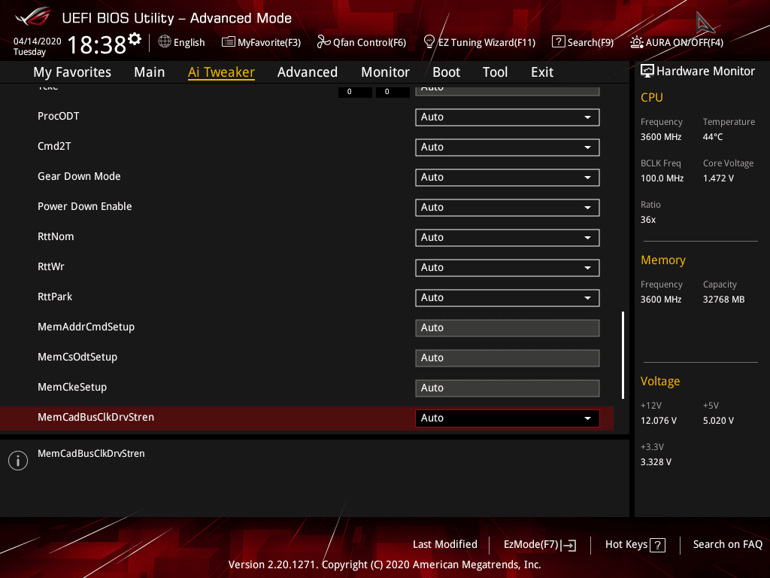Click the globe language icon
The image size is (770, 578).
(x=165, y=42)
